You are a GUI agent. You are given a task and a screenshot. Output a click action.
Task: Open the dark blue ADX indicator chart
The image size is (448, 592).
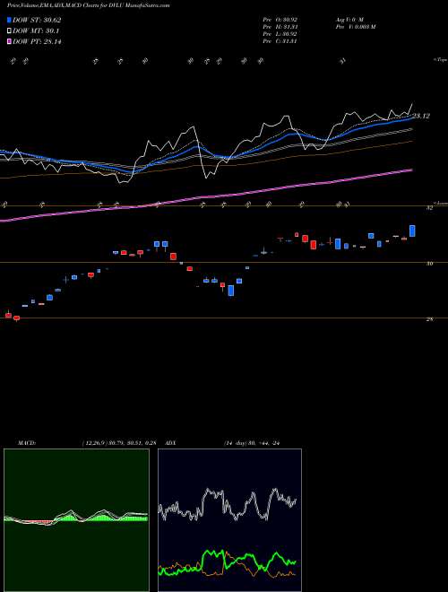coord(229,520)
